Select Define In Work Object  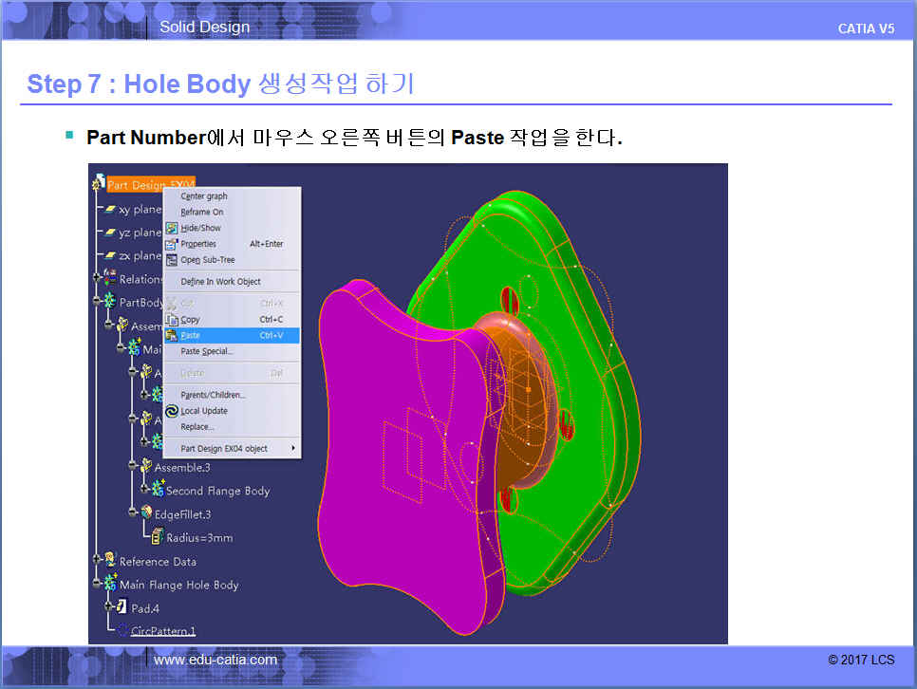click(x=220, y=282)
